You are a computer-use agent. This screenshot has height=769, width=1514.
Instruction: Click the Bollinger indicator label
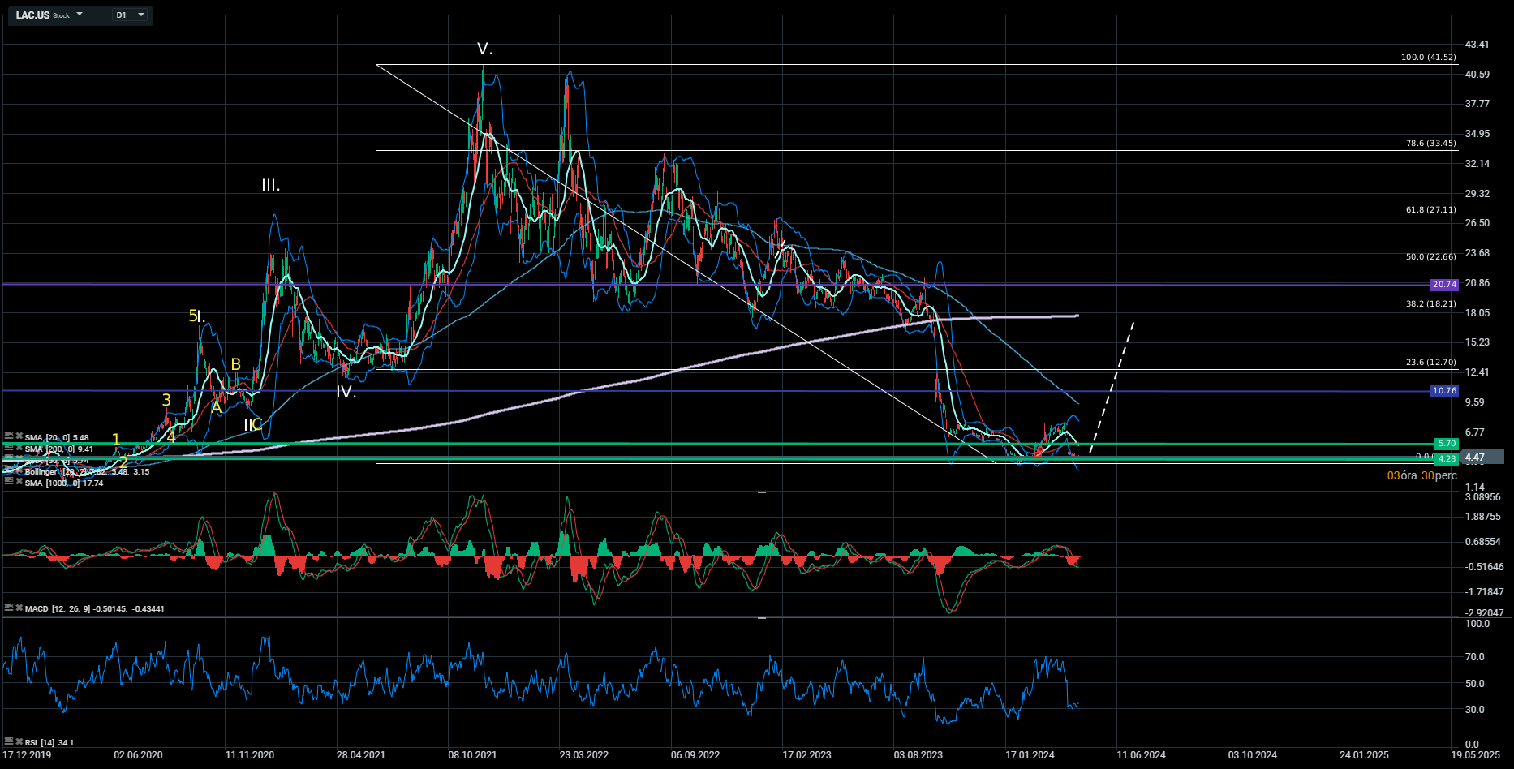(41, 471)
